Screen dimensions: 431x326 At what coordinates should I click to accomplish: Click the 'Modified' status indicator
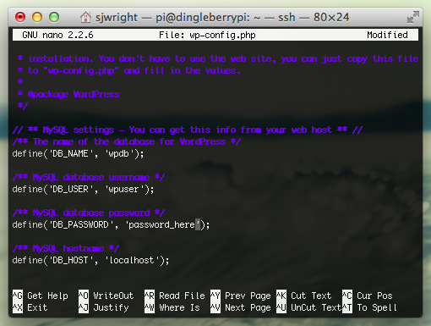[387, 35]
